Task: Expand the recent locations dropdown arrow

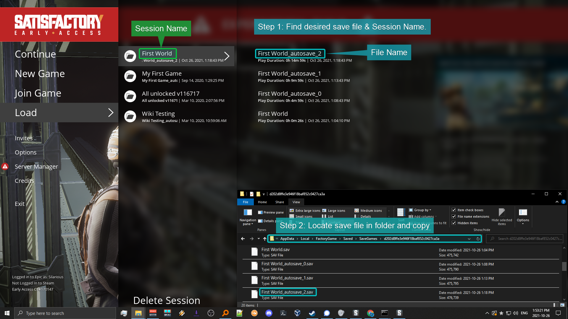Action: coord(259,239)
